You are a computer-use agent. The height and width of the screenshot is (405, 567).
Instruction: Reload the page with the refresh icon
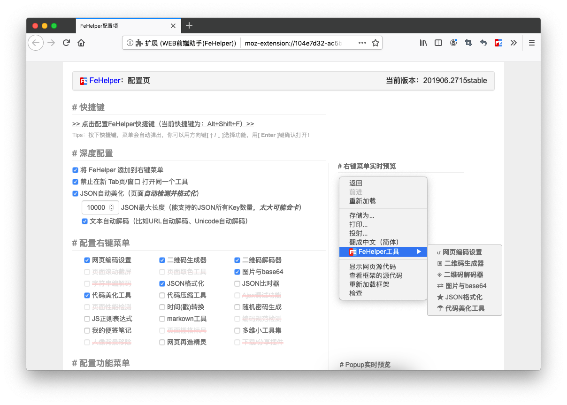[x=66, y=43]
